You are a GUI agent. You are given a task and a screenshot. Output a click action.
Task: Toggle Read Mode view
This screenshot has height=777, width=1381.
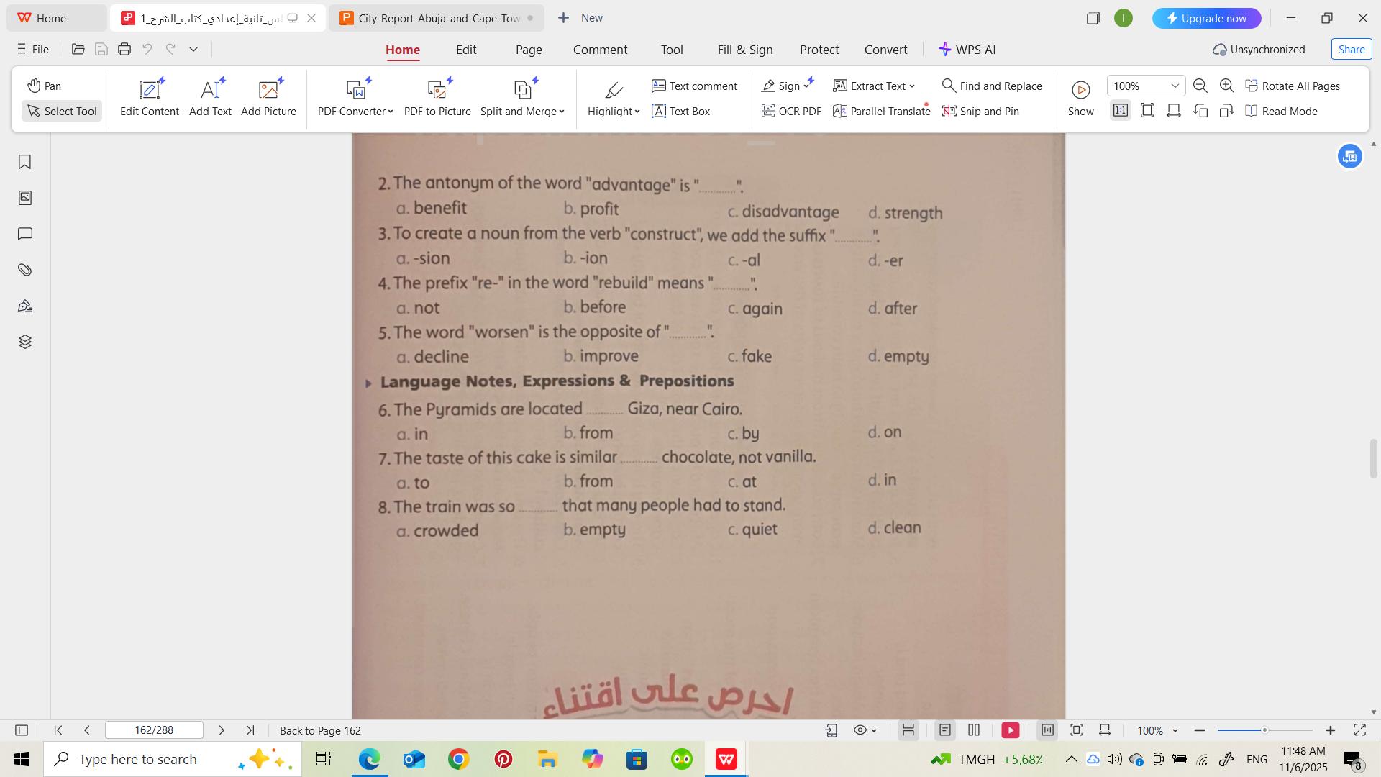1281,111
